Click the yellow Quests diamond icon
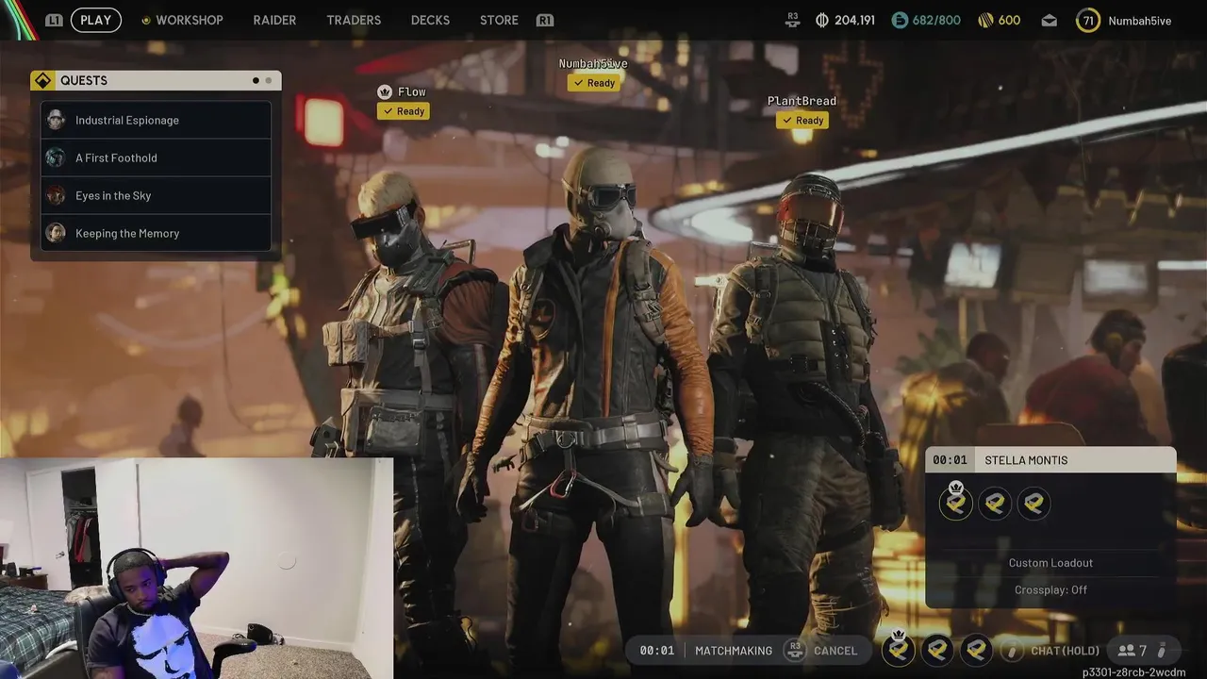The image size is (1207, 679). pyautogui.click(x=43, y=80)
